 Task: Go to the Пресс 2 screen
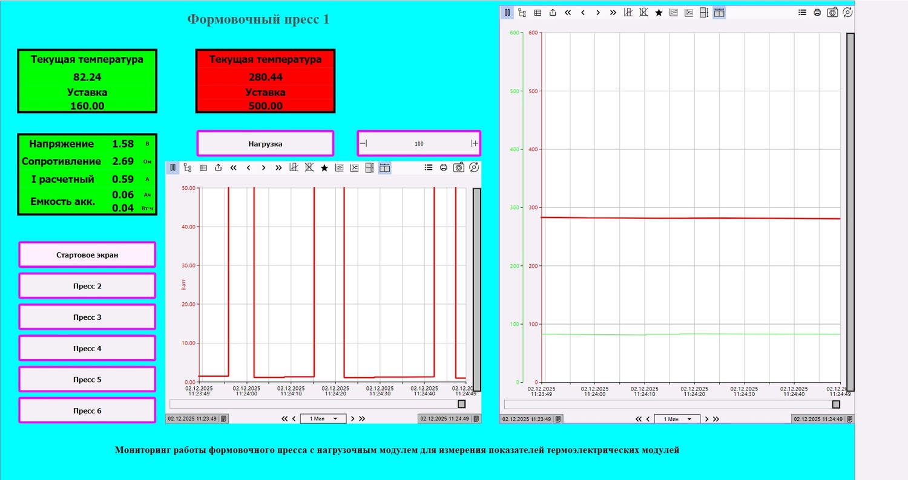point(87,286)
